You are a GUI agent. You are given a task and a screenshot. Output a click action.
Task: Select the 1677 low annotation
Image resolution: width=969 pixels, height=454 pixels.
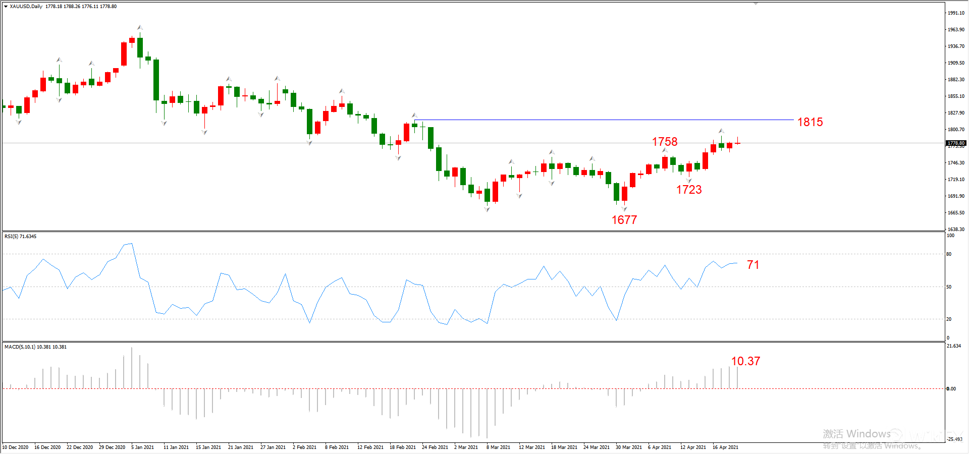pos(624,220)
